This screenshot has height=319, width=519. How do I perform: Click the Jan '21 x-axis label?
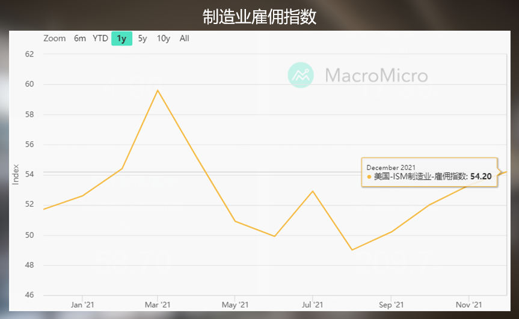click(82, 305)
